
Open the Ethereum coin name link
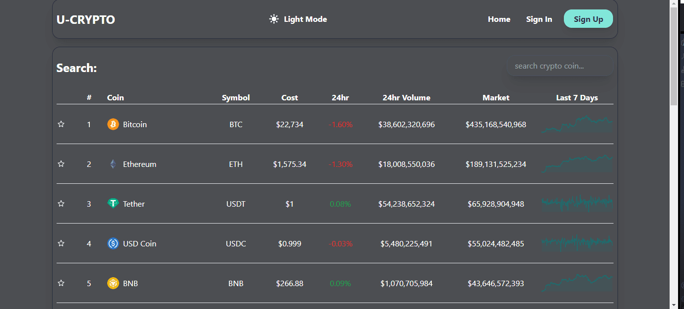139,164
